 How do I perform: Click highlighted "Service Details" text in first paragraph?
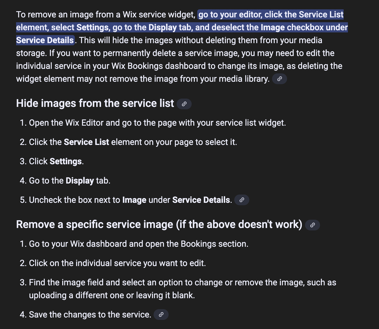click(x=45, y=40)
